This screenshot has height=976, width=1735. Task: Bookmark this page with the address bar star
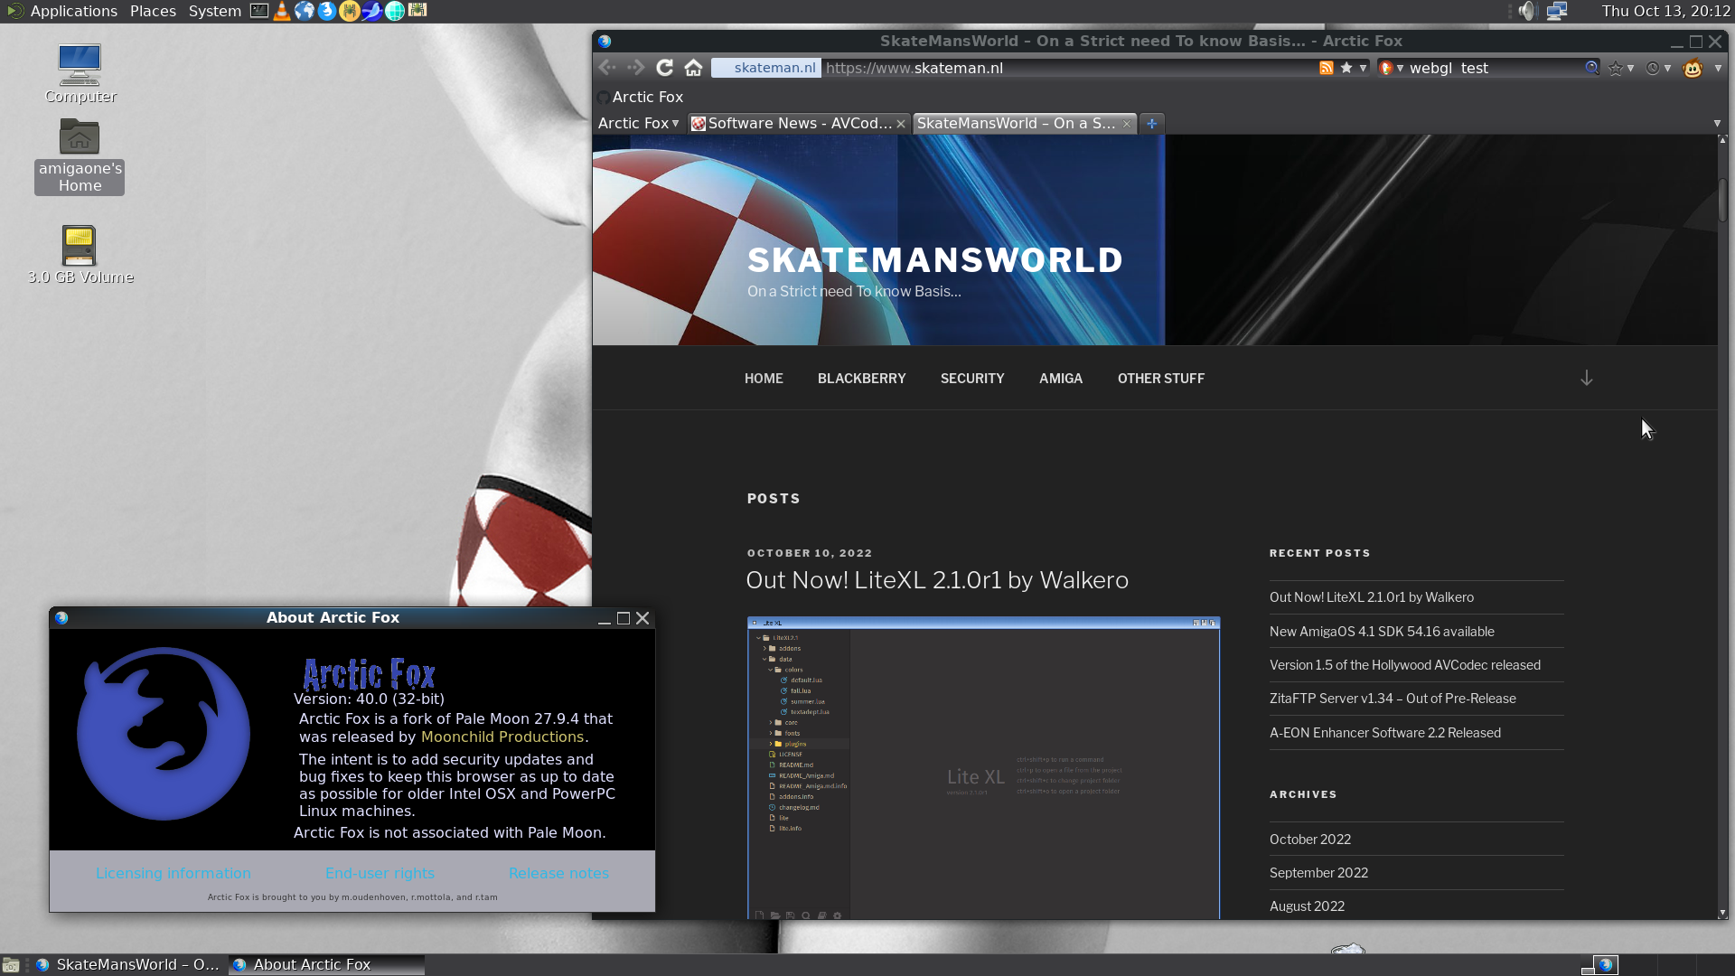tap(1346, 68)
